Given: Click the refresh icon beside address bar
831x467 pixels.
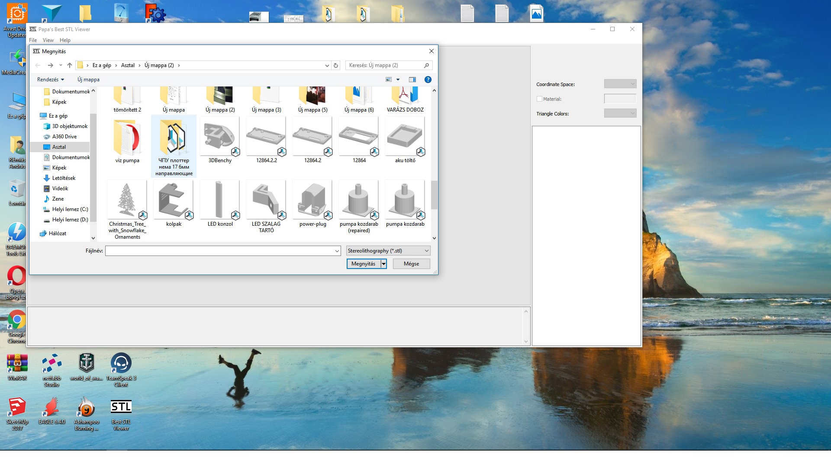Looking at the screenshot, I should coord(336,65).
